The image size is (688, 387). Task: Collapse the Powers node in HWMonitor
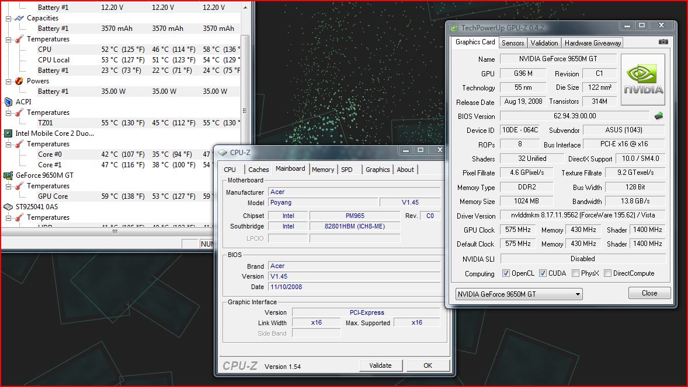tap(8, 82)
